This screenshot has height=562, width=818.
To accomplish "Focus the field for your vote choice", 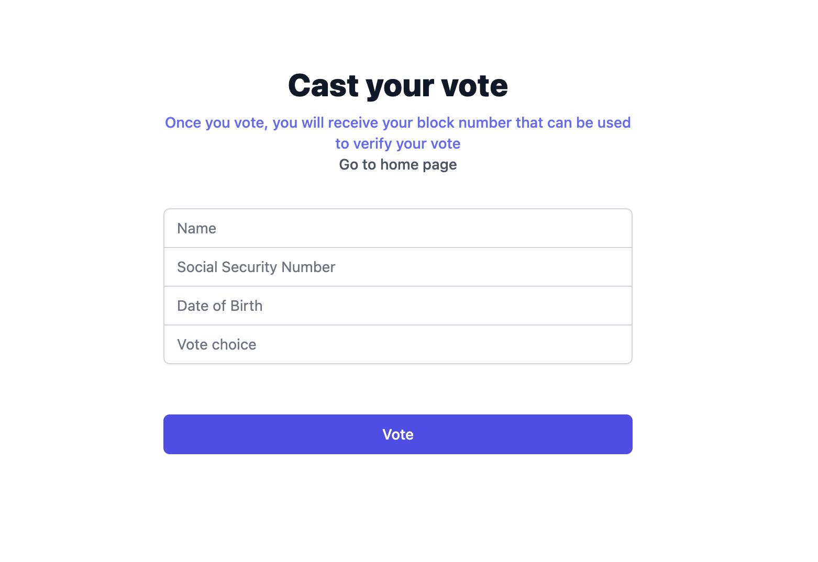I will (x=419, y=344).
